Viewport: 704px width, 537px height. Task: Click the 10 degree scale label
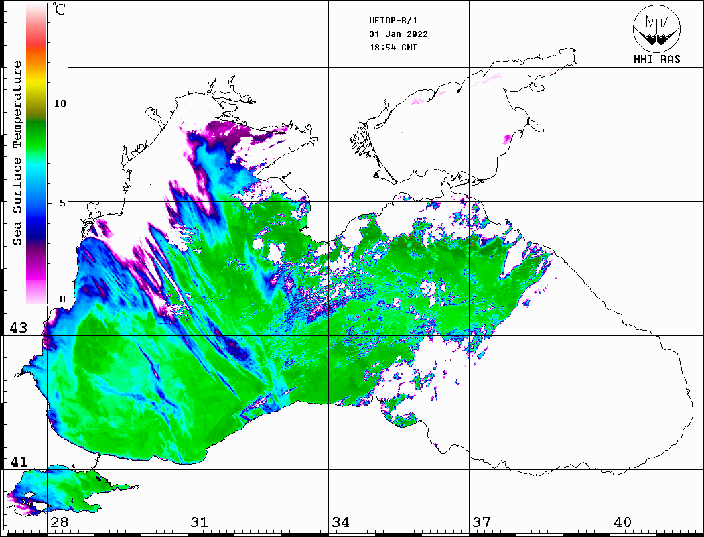point(60,103)
